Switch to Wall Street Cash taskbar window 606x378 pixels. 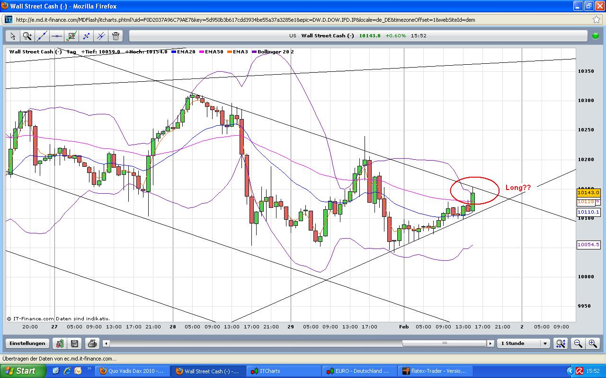(208, 371)
